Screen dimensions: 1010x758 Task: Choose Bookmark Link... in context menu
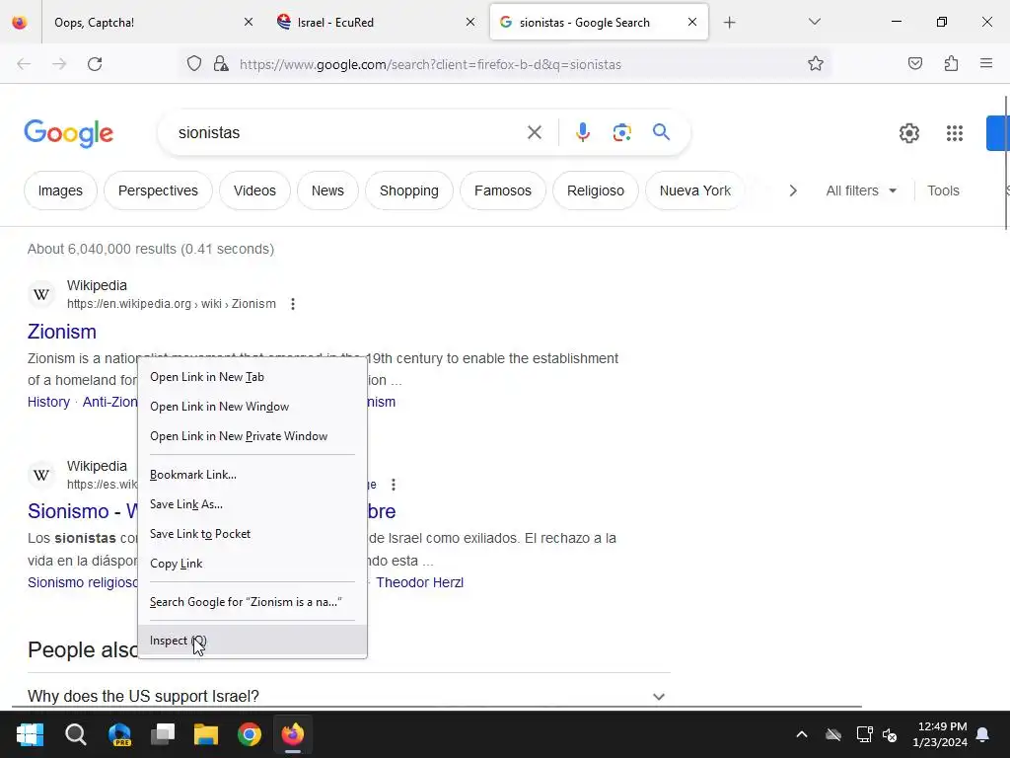[252, 475]
